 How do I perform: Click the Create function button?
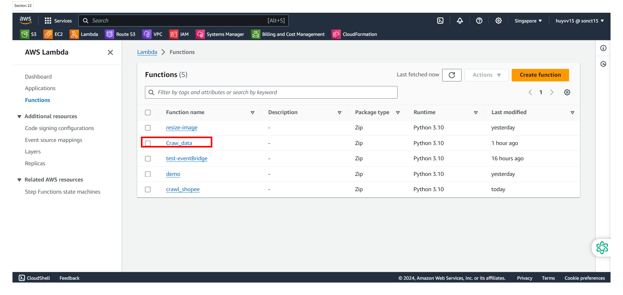coord(540,75)
